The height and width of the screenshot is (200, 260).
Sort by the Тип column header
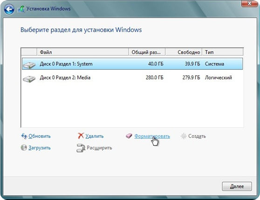tap(223, 52)
